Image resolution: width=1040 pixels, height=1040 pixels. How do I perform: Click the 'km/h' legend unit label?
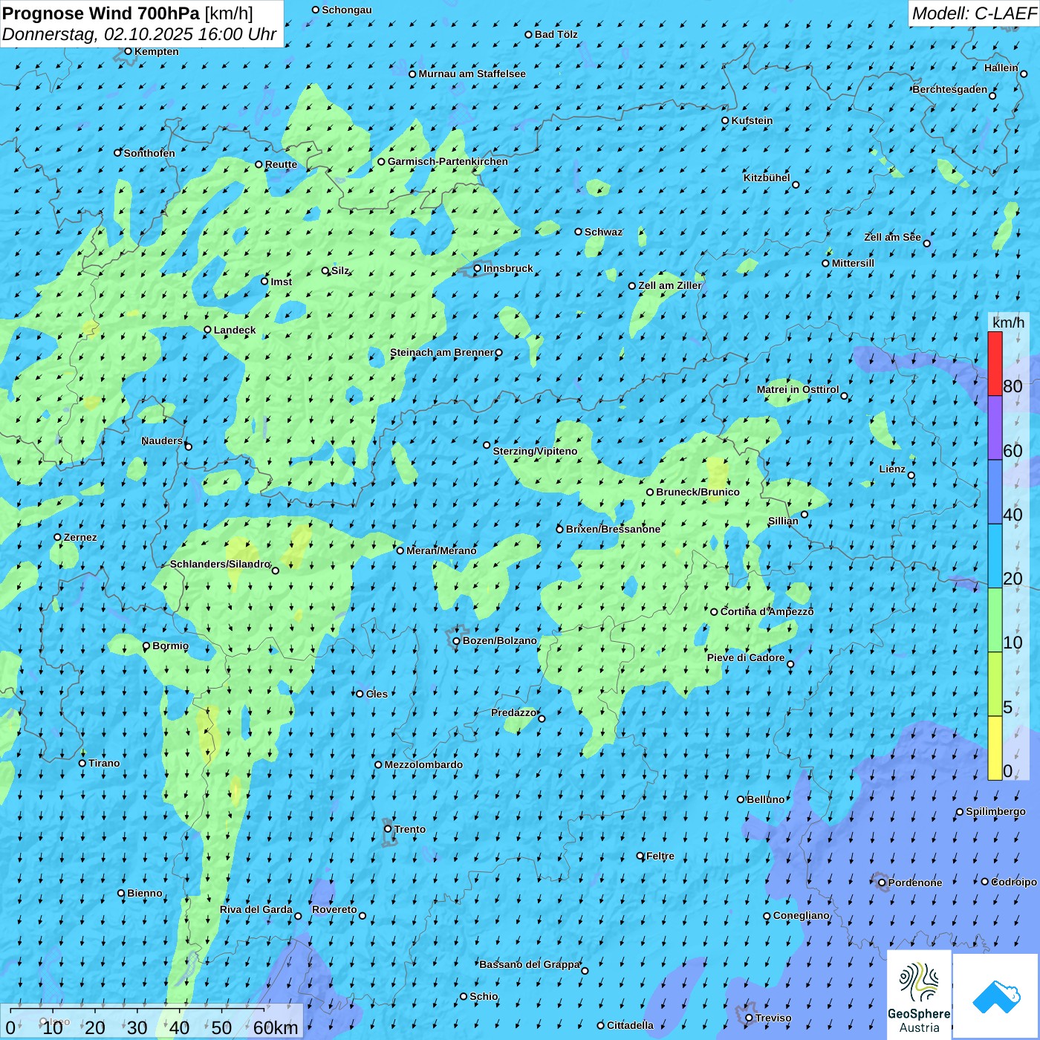click(x=1008, y=322)
